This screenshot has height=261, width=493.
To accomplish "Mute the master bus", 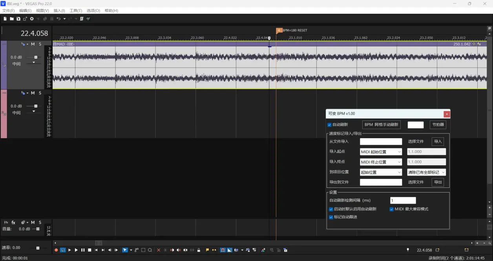I will [33, 222].
